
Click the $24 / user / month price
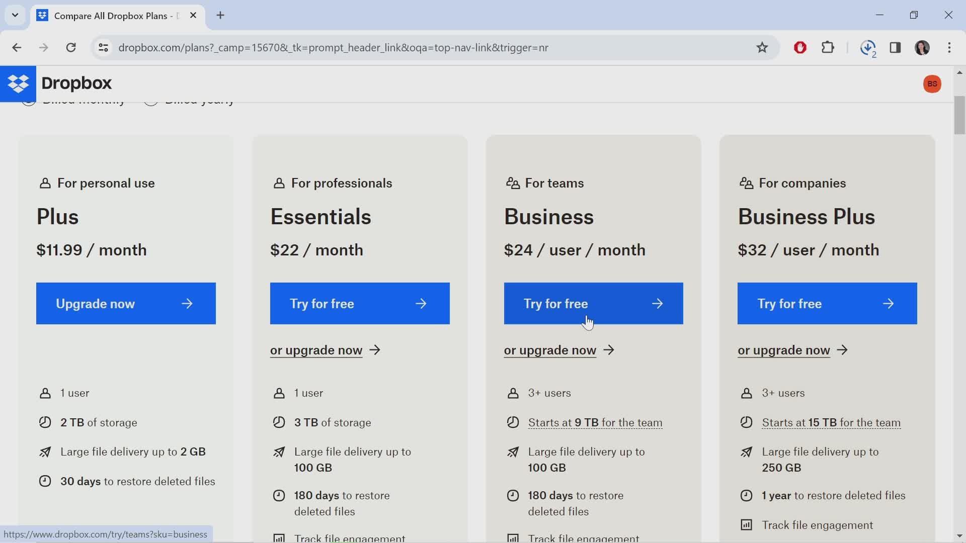(575, 250)
